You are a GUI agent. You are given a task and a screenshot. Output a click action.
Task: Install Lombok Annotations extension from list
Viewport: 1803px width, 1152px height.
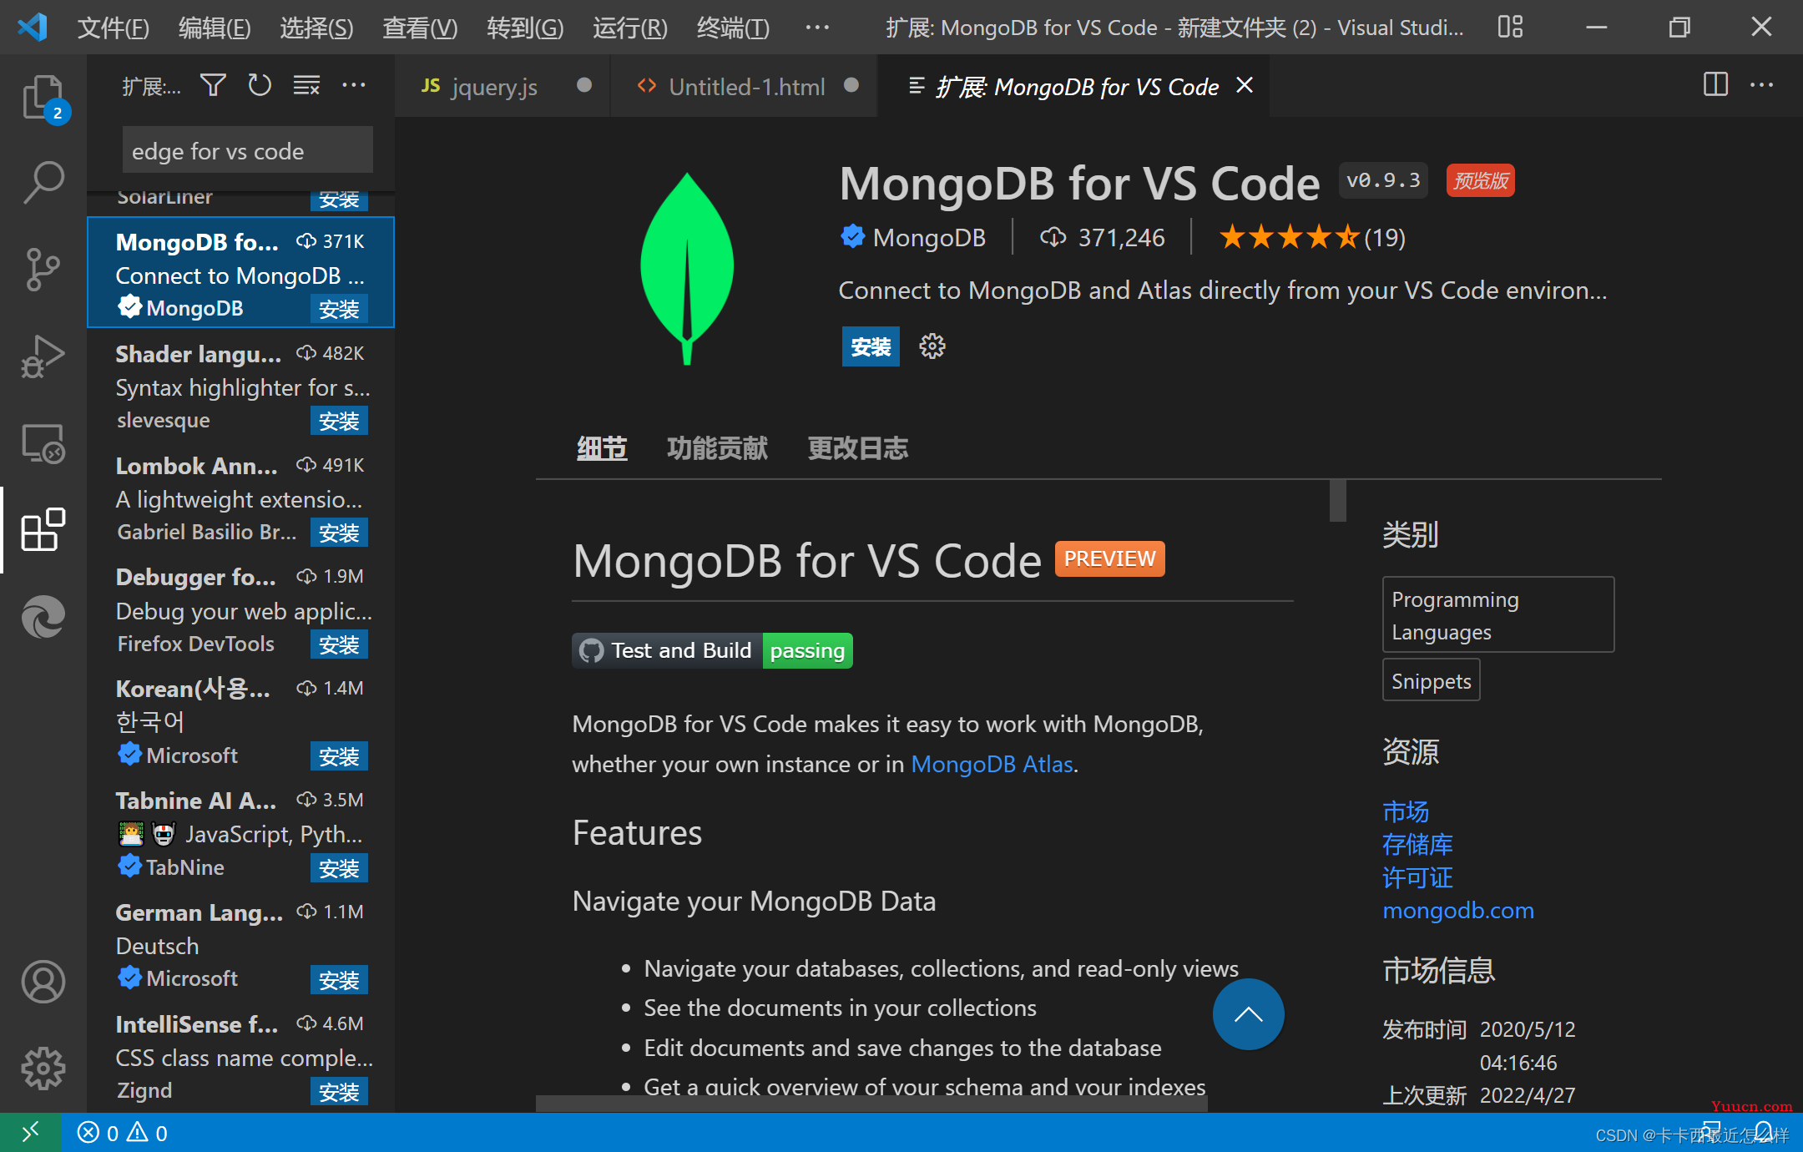(x=339, y=533)
